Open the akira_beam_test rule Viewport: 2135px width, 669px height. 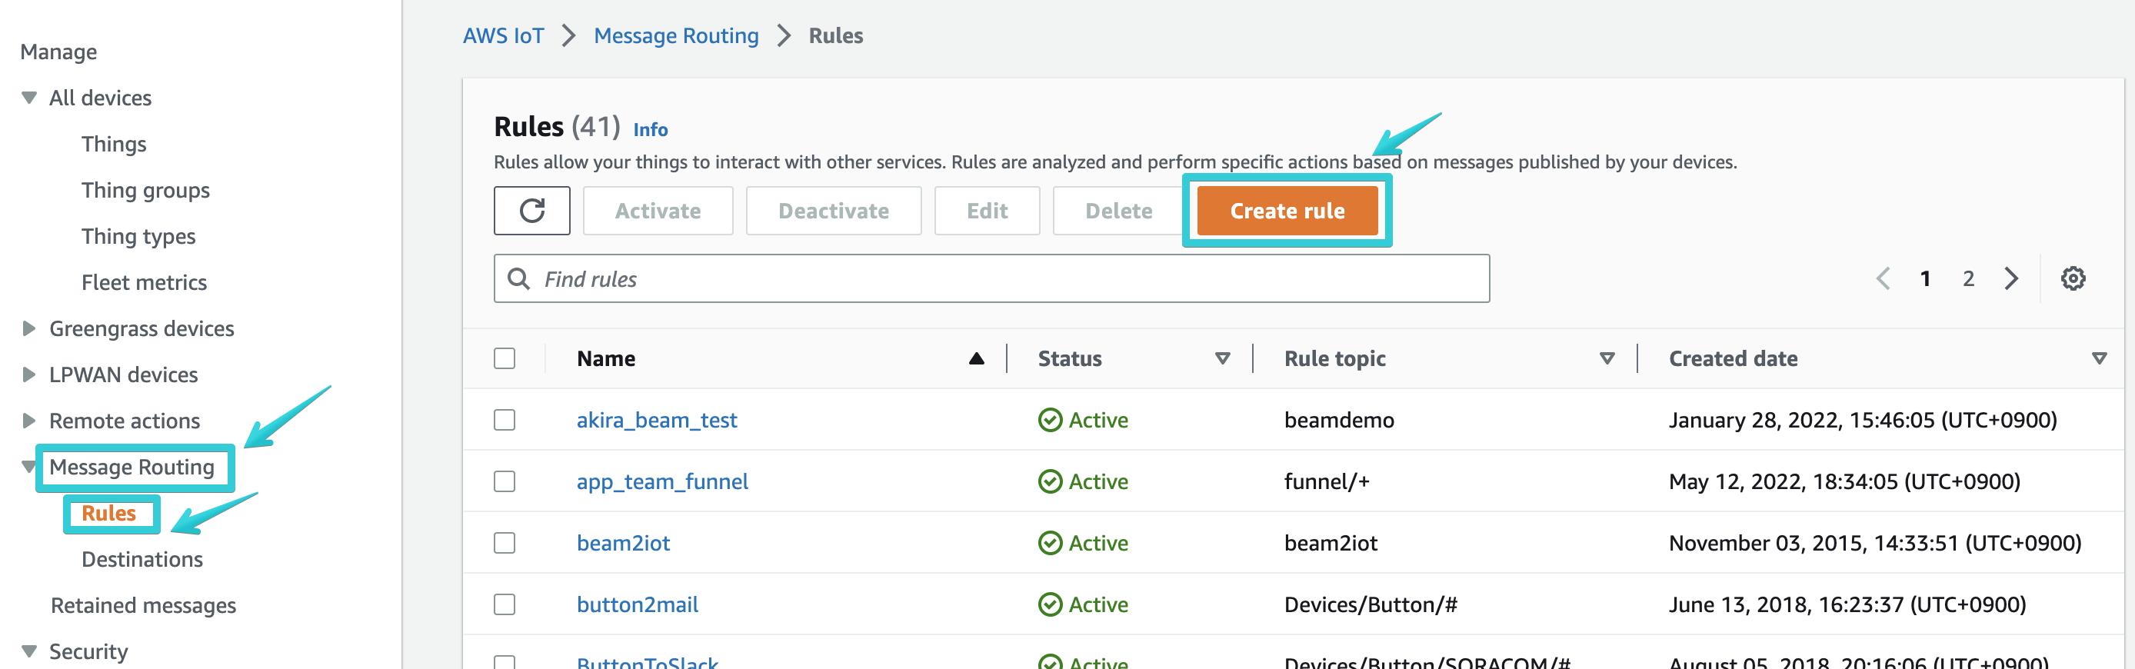656,421
